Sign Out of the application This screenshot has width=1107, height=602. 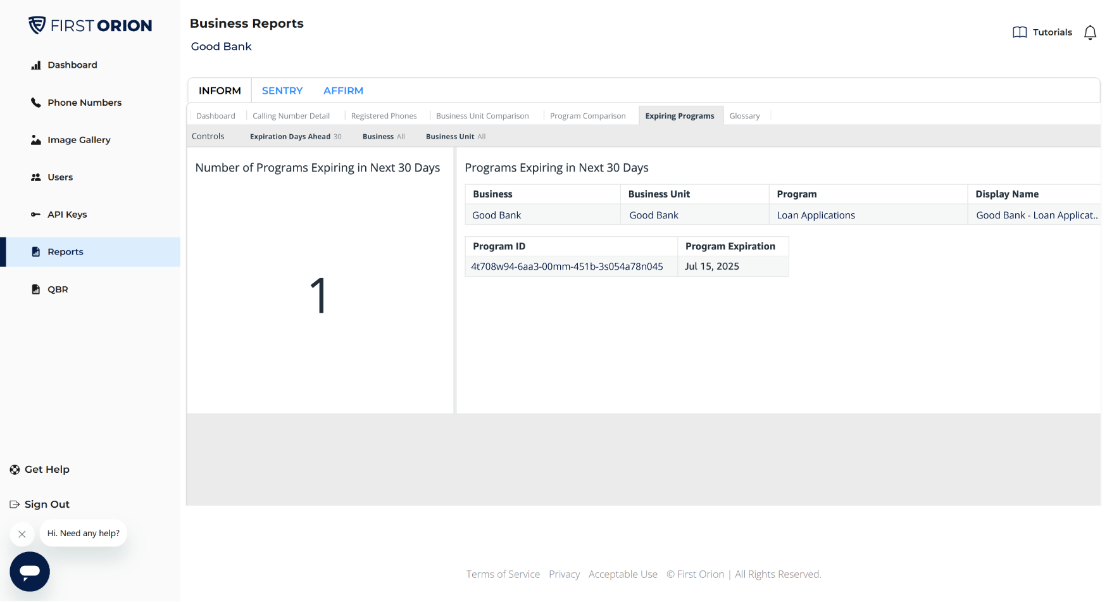click(46, 504)
